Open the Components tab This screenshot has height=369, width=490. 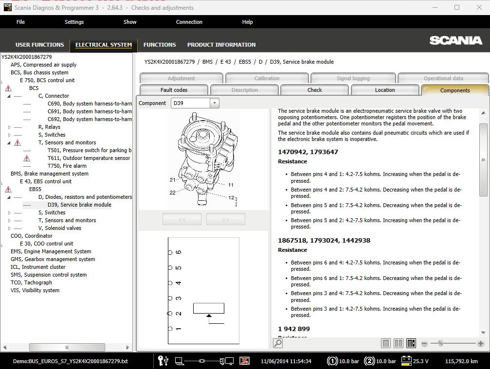455,90
